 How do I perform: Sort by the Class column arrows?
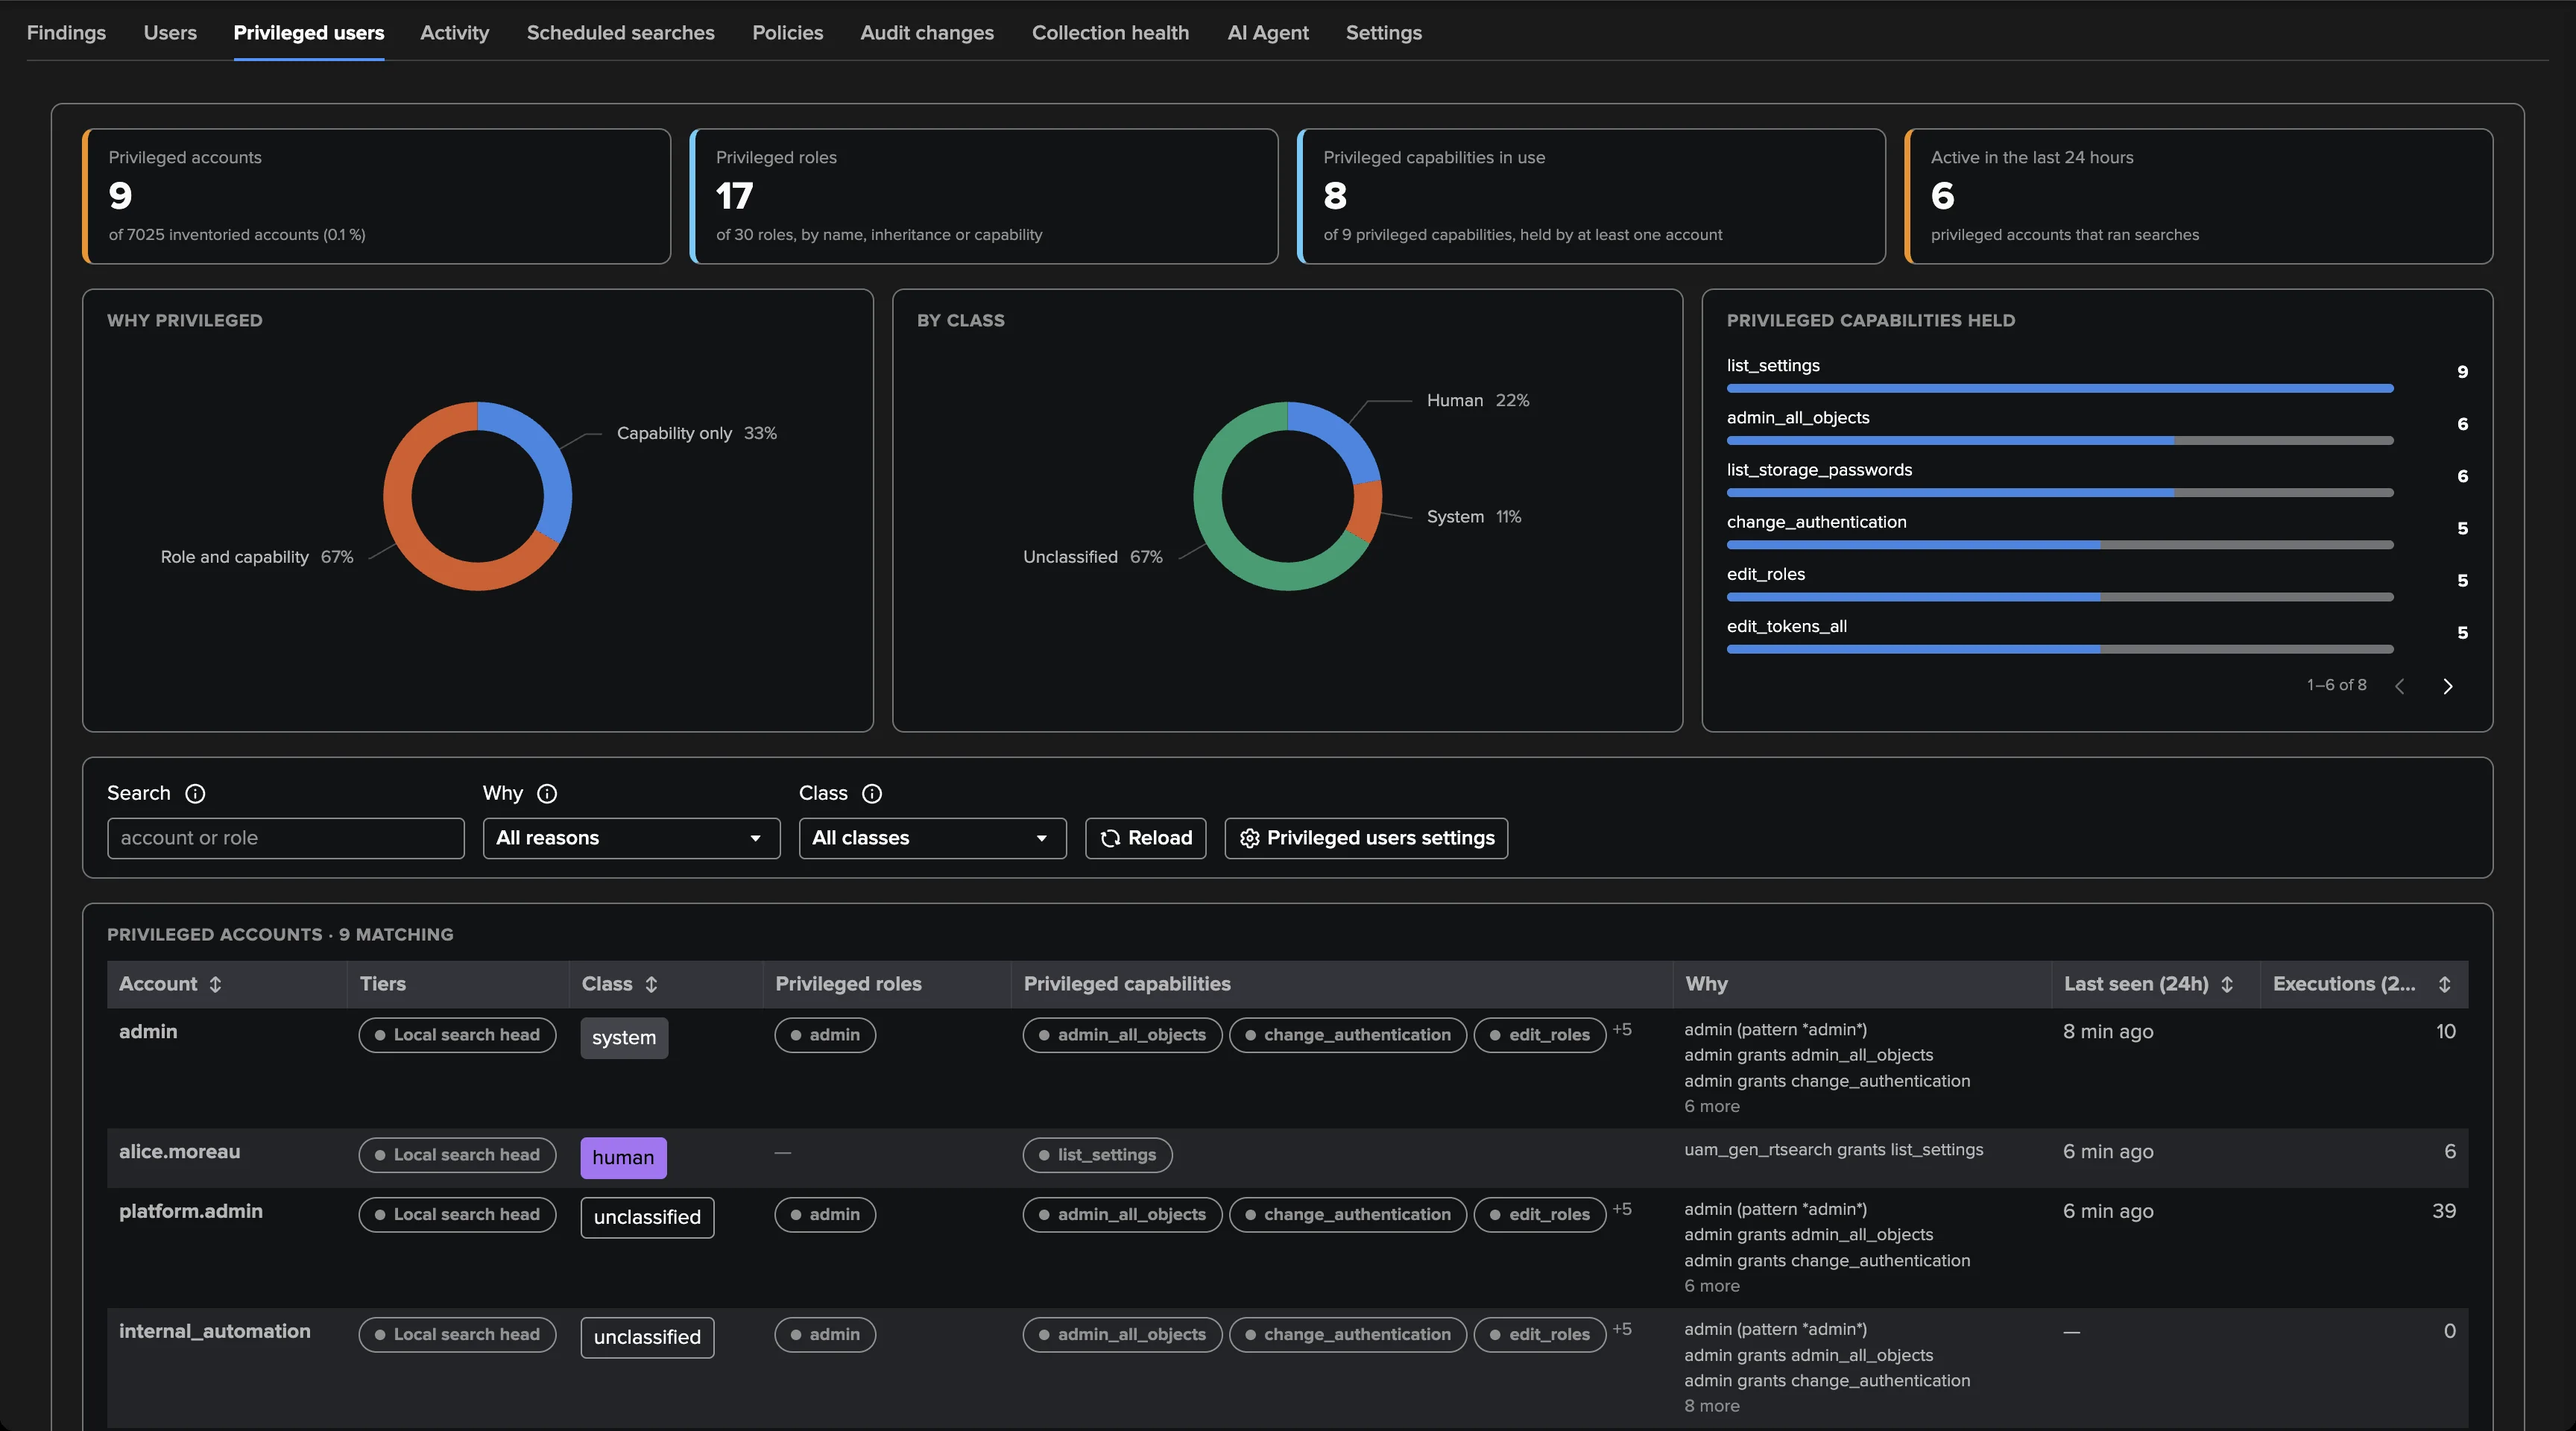(651, 984)
